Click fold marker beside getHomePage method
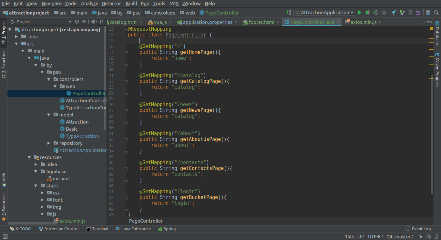The width and height of the screenshot is (441, 240). 126,52
